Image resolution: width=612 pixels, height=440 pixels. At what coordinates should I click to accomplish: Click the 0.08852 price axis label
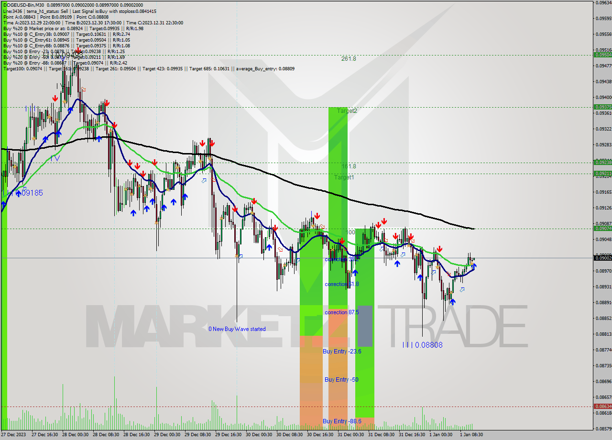point(603,318)
